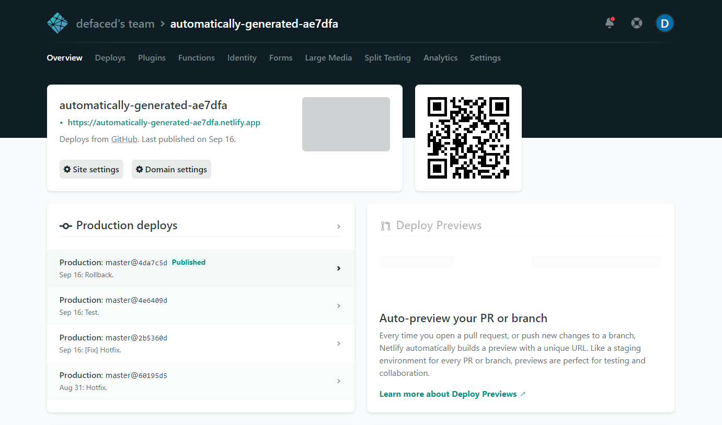Open Site settings
722x425 pixels.
tap(91, 169)
